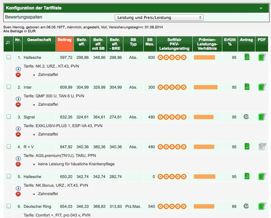Click the gray PDF icon for R + V
The image size is (271, 218).
pyautogui.click(x=262, y=146)
